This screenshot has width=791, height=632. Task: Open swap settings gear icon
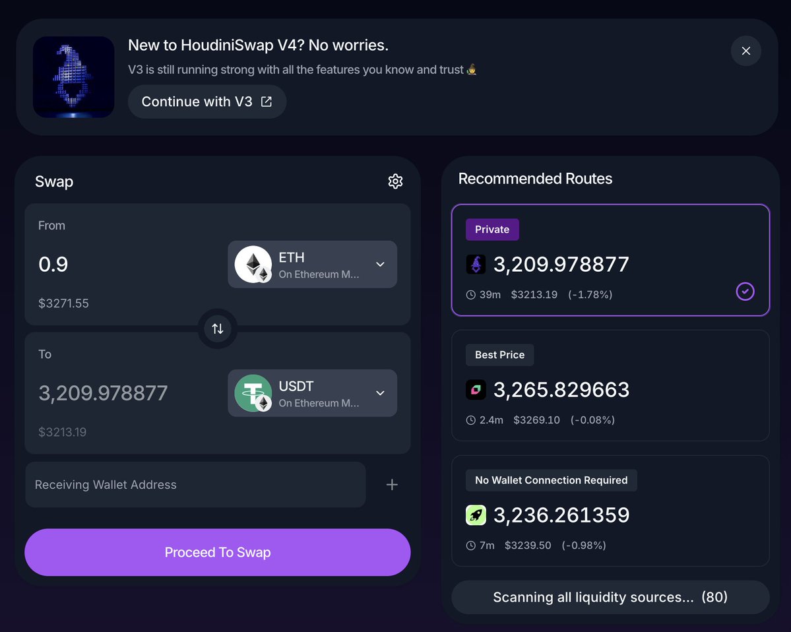[395, 181]
